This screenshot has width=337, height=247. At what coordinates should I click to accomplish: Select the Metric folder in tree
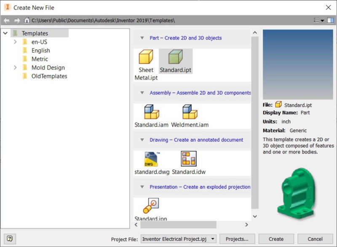point(40,59)
